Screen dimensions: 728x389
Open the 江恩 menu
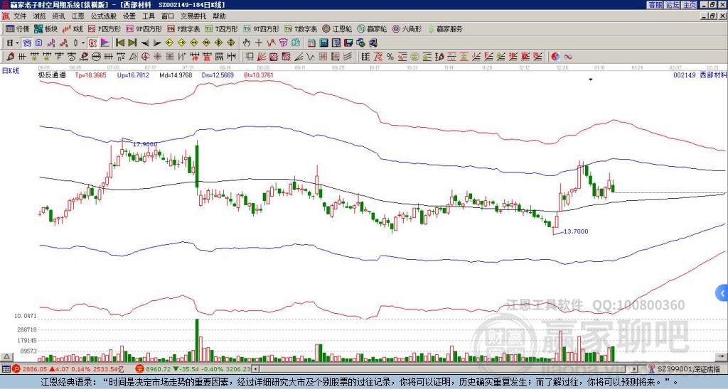pos(77,16)
